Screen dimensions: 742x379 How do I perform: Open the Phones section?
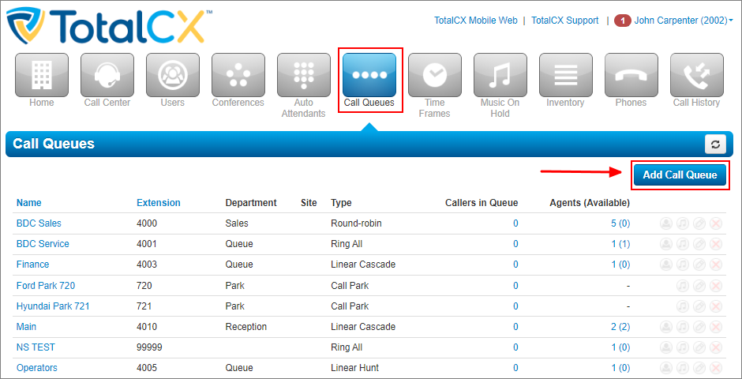coord(631,75)
